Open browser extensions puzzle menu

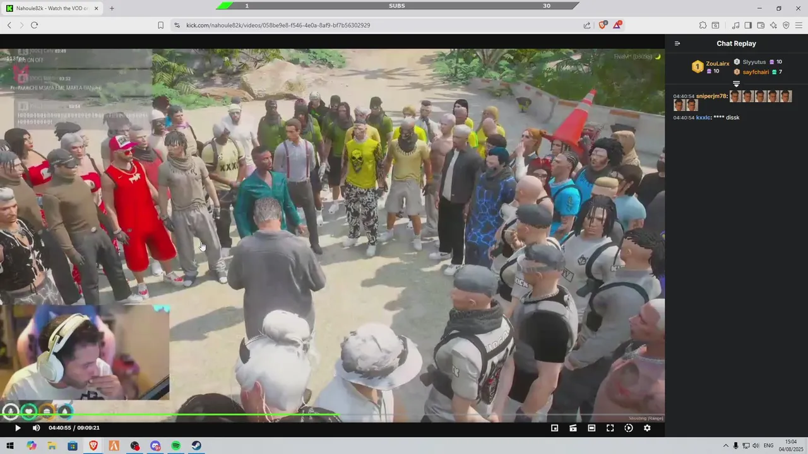[703, 25]
